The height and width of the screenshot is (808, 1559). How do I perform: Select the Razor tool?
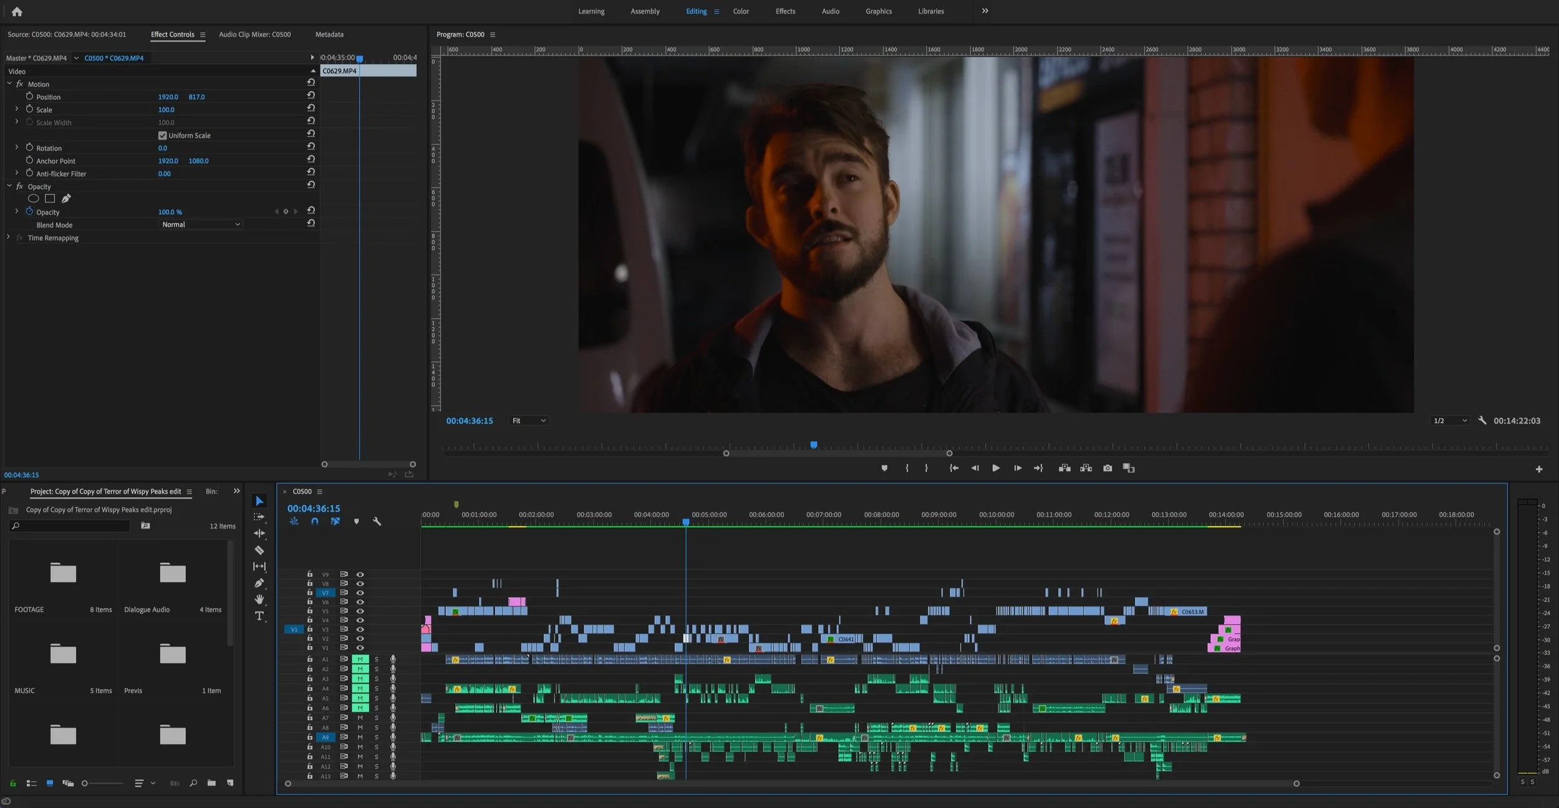coord(259,550)
